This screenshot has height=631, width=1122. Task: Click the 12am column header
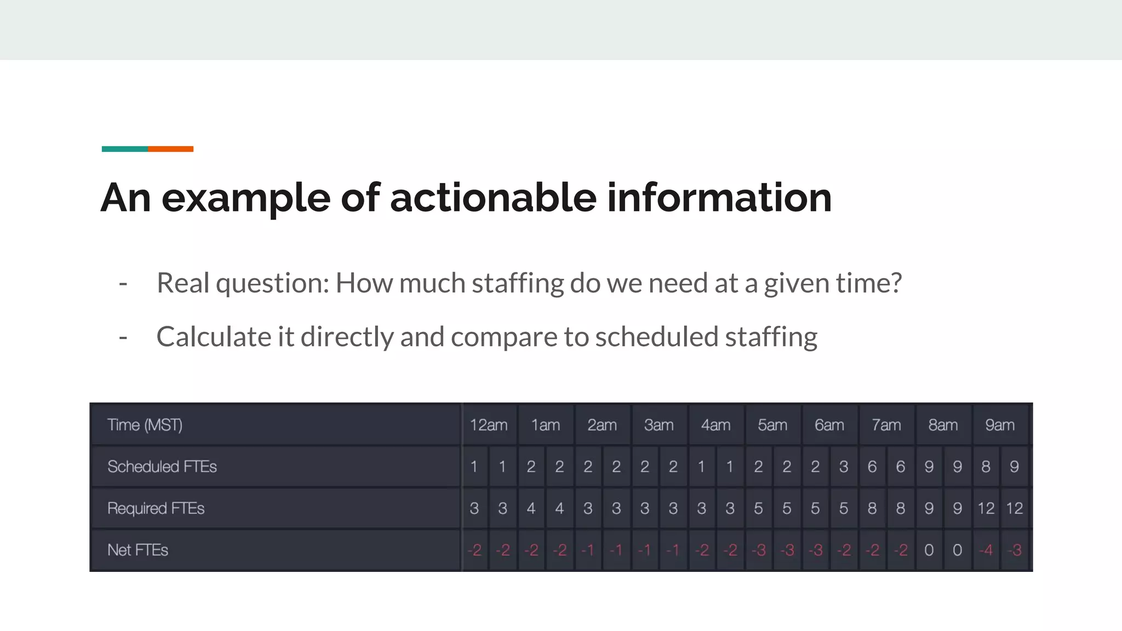click(489, 425)
